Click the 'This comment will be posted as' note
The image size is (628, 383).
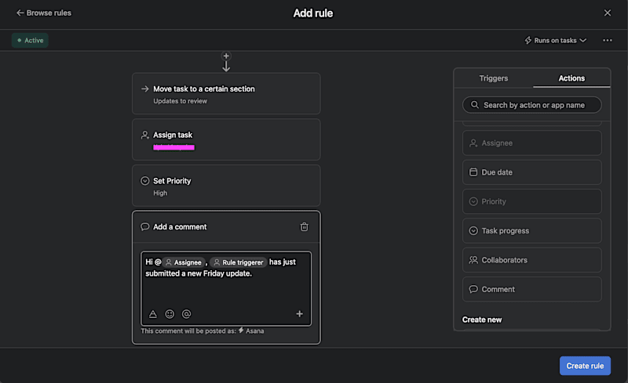click(203, 331)
